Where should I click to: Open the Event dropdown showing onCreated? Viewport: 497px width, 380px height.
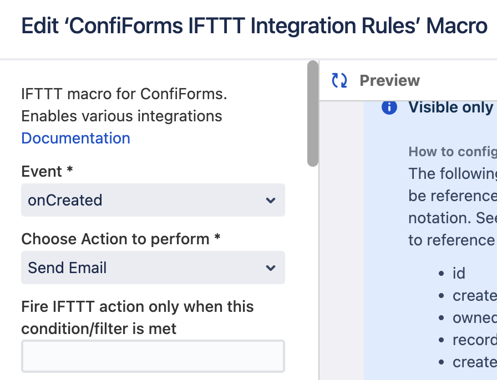click(153, 200)
